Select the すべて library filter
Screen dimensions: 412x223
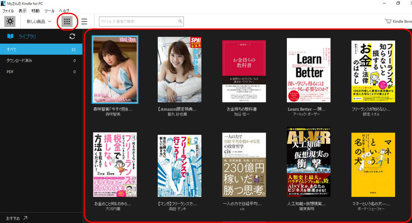41,49
